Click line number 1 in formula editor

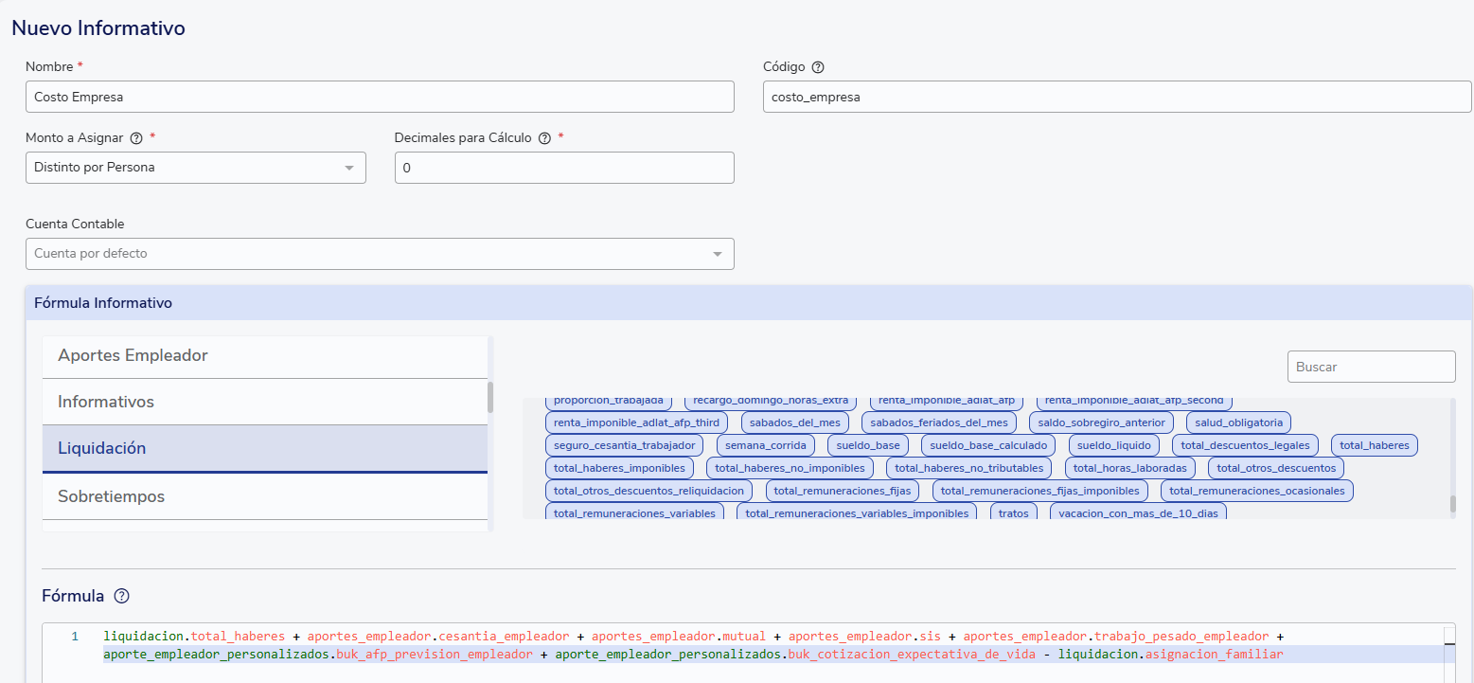75,637
